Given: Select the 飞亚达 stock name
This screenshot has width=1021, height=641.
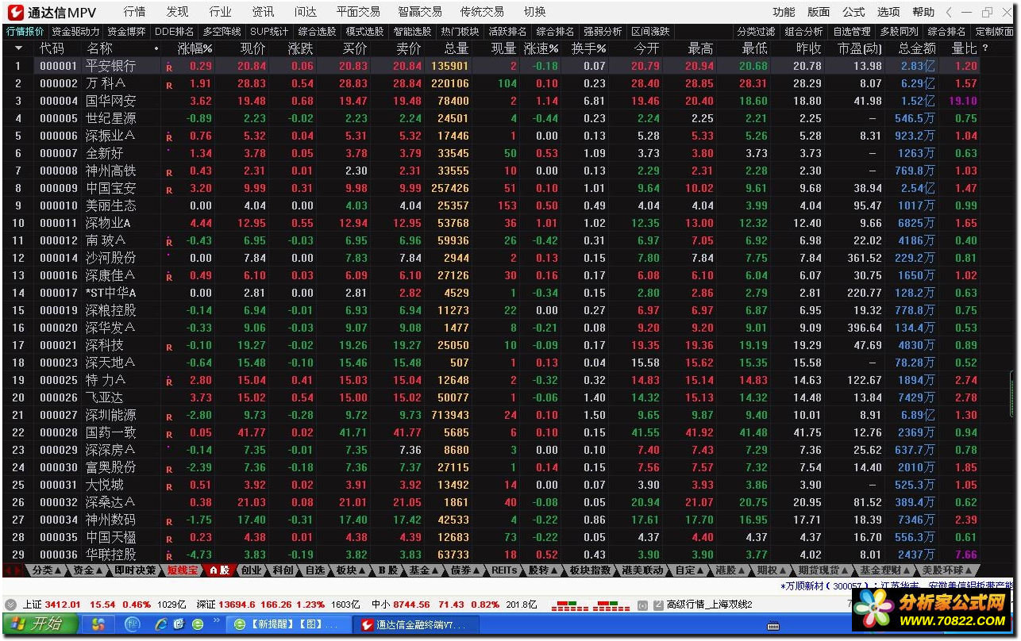Looking at the screenshot, I should click(105, 397).
